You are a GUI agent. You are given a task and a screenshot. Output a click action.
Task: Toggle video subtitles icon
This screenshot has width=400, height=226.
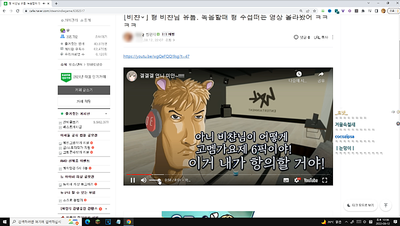coord(286,180)
